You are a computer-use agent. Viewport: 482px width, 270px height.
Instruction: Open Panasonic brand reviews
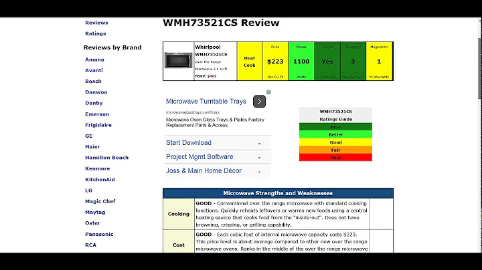point(99,234)
